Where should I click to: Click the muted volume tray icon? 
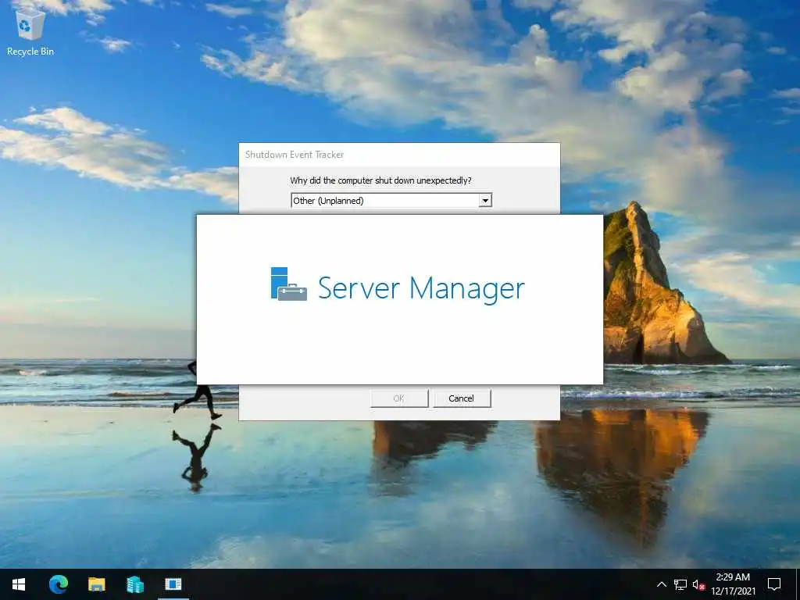(x=698, y=584)
